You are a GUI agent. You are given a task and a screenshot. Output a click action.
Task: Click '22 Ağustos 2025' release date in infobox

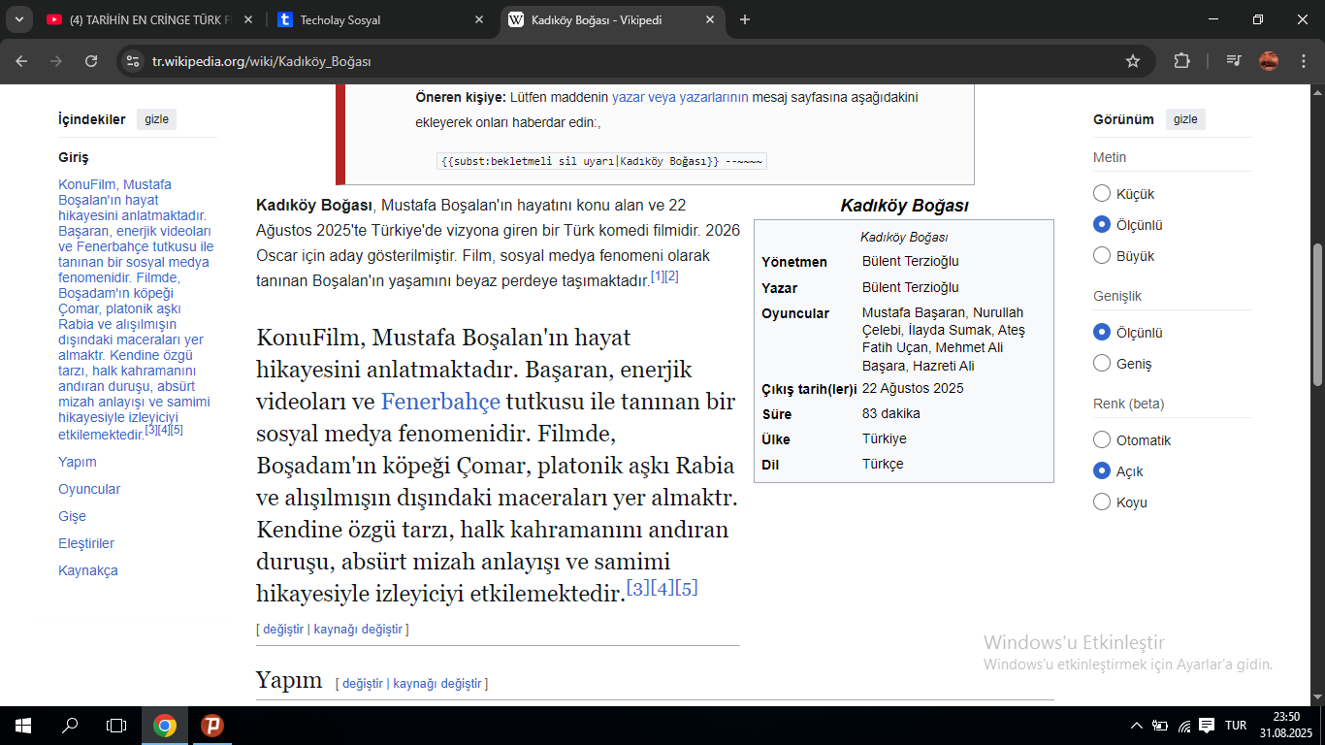913,388
